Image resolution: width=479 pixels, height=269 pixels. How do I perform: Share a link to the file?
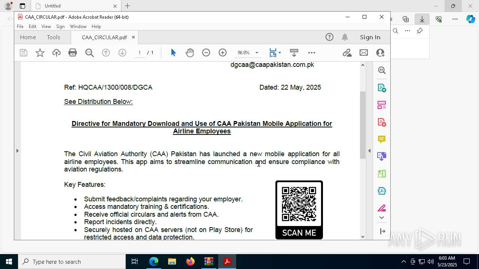pyautogui.click(x=347, y=53)
